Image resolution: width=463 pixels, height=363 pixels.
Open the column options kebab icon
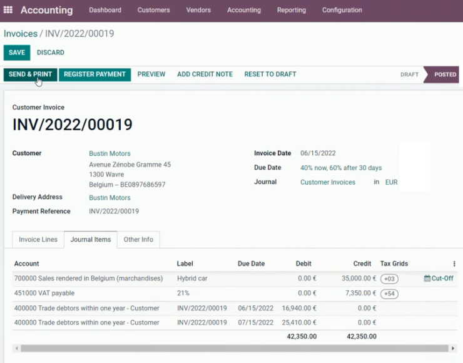coord(454,263)
